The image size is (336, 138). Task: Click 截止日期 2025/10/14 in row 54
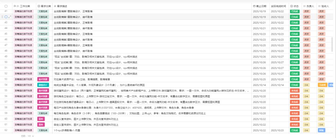(x=259, y=85)
